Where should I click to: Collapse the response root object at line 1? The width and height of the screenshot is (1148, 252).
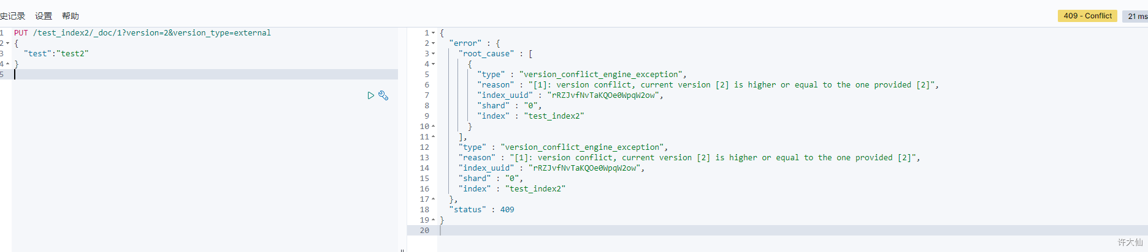coord(433,33)
